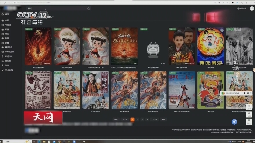Open the user avatar at top right

252,9
